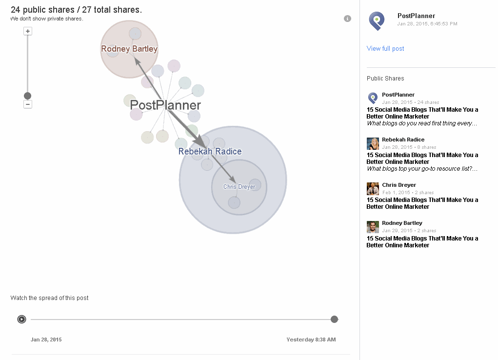
Task: Select the Chris Dreyer inner circle label
Action: click(239, 187)
